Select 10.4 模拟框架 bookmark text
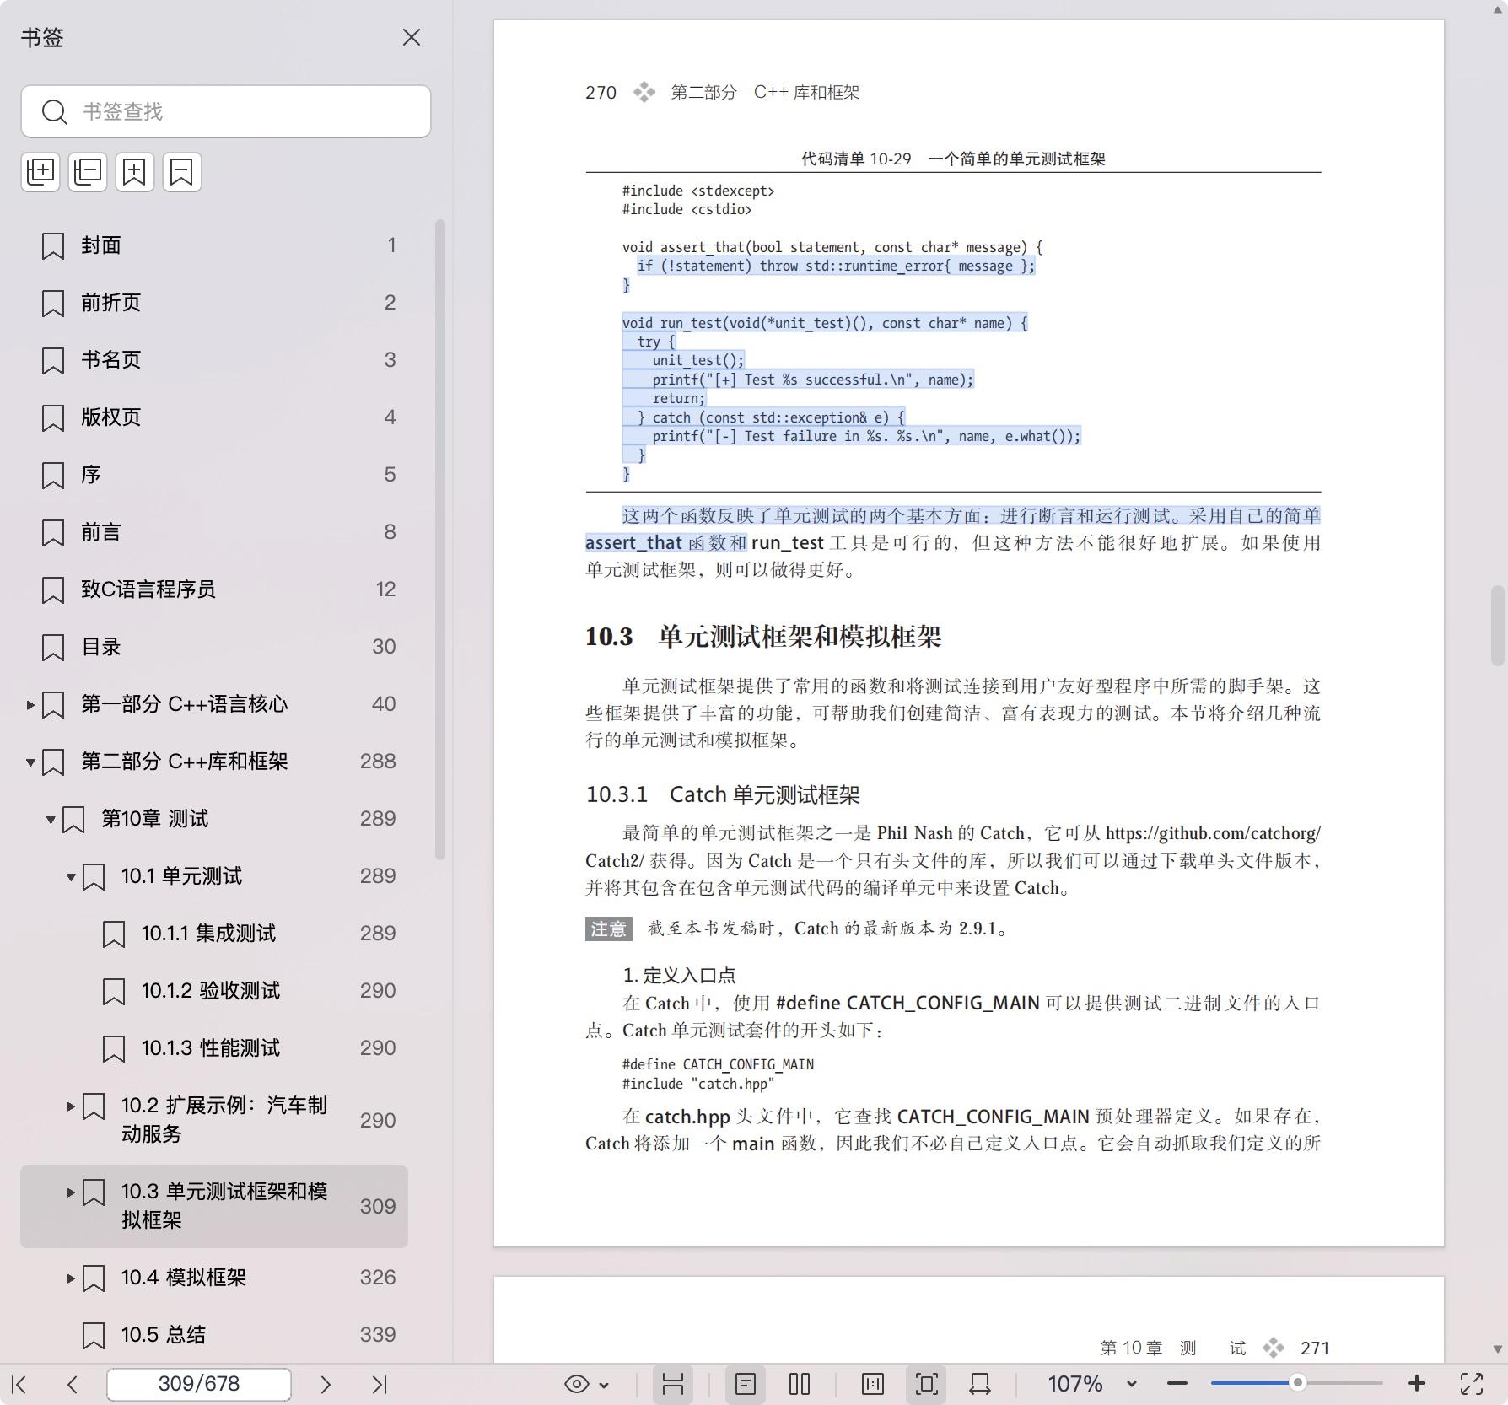1508x1405 pixels. coord(184,1278)
